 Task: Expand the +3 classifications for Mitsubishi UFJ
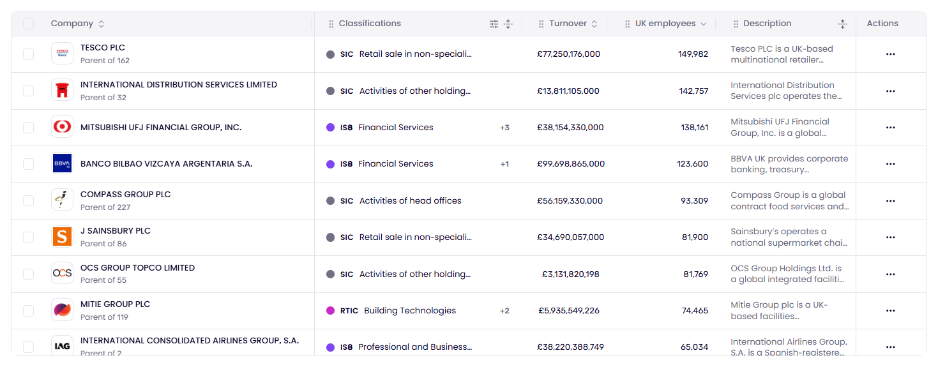[504, 128]
